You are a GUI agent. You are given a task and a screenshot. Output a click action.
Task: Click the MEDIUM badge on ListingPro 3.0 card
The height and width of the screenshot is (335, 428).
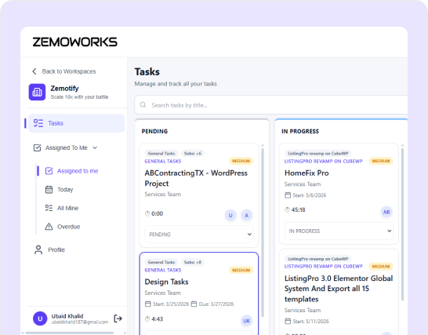(x=381, y=266)
